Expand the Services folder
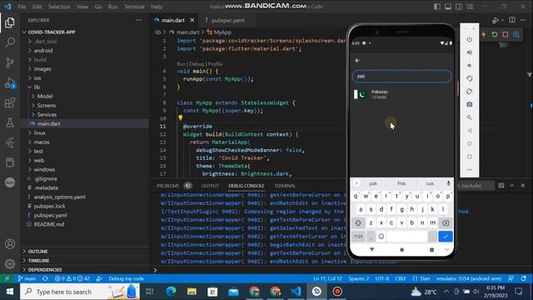This screenshot has width=533, height=300. tap(47, 115)
